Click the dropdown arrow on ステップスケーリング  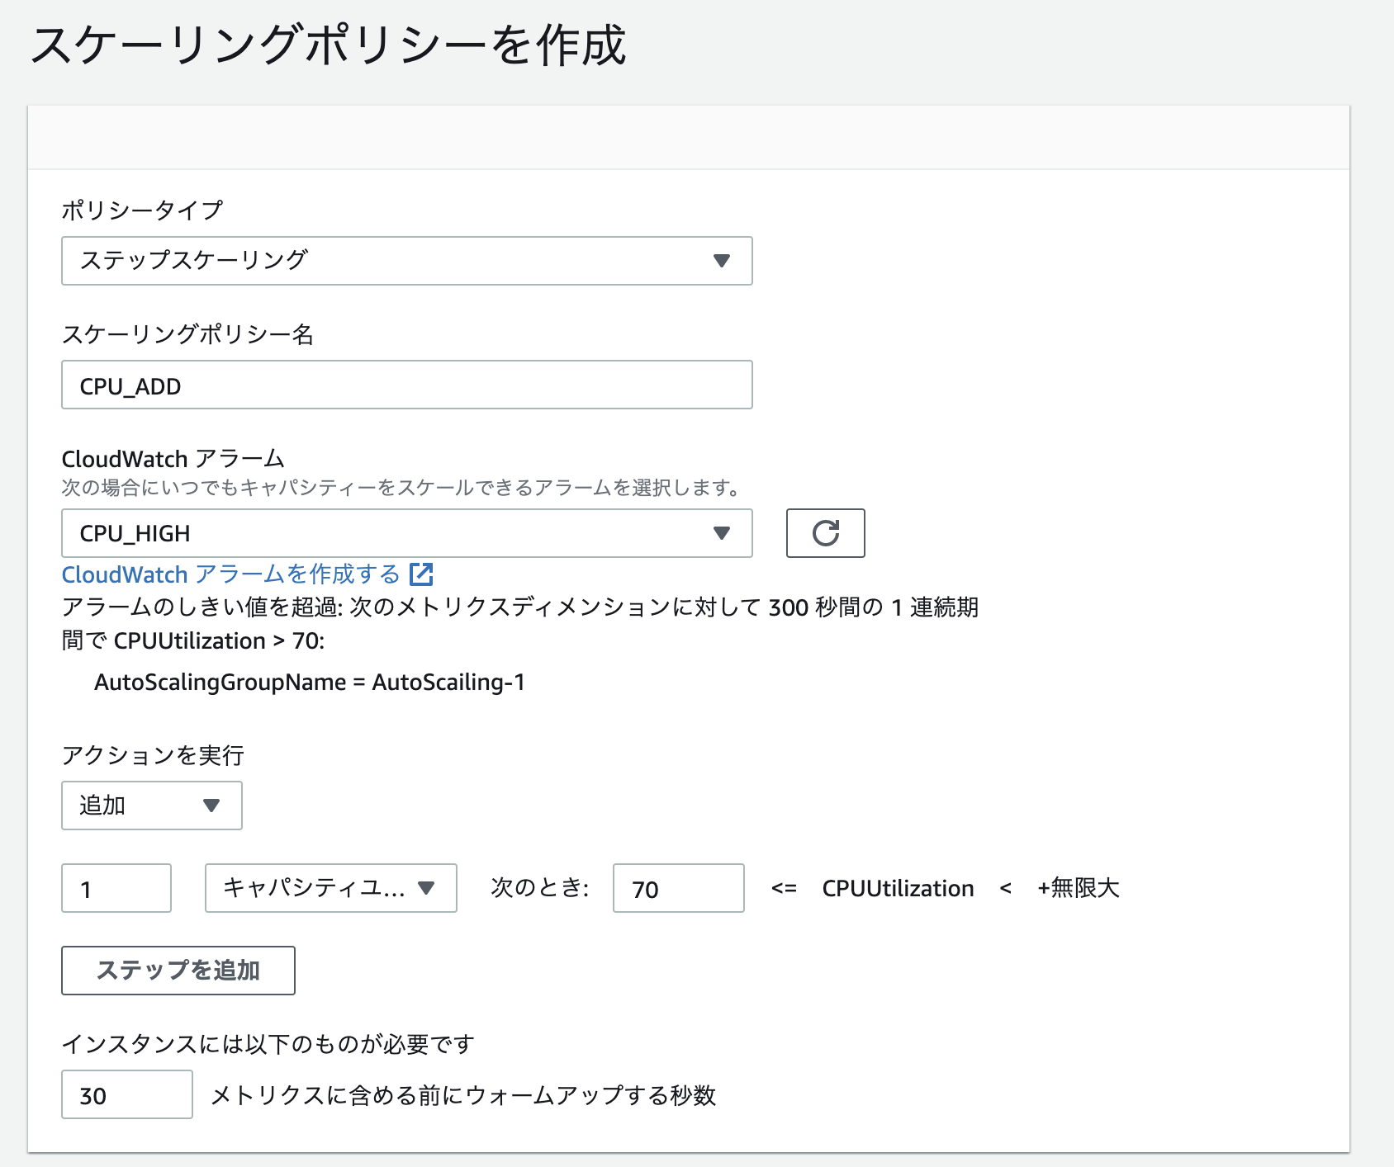723,261
